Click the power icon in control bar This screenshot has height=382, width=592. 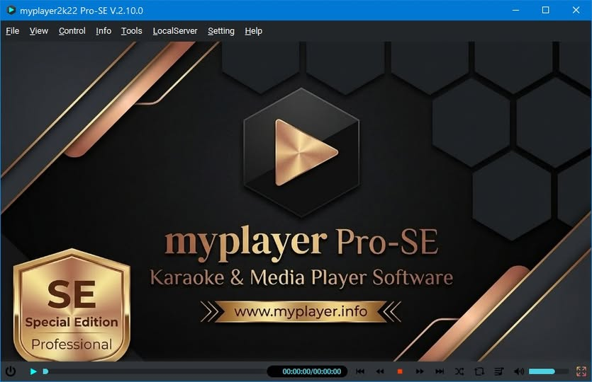[x=11, y=371]
